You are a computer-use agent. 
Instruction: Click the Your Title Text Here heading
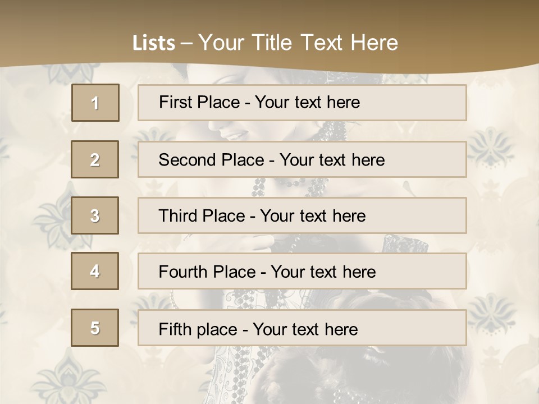[x=298, y=43]
